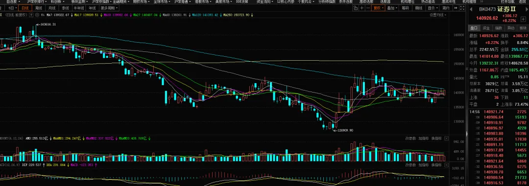This screenshot has width=529, height=186.
Task: Add stock to watchlist plus icon
Action: [523, 19]
